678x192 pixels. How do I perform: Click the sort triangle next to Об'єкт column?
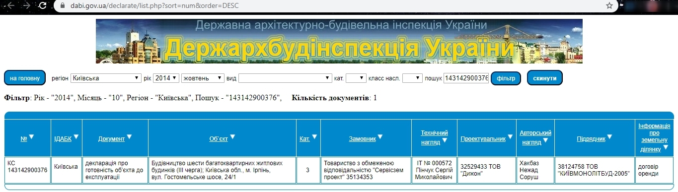point(232,137)
